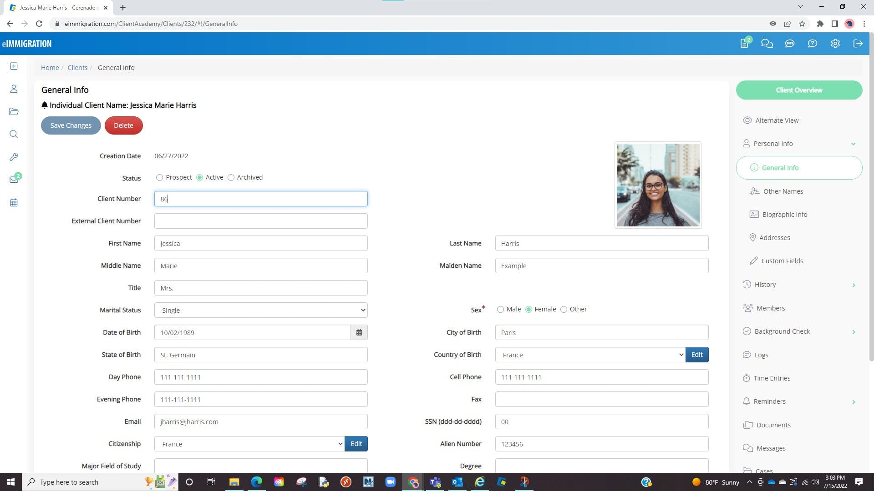Go to Documents in the side menu
The height and width of the screenshot is (491, 874).
(x=773, y=425)
